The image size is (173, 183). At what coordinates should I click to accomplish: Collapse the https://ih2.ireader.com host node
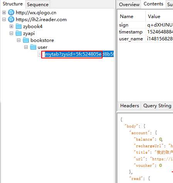click(4, 19)
